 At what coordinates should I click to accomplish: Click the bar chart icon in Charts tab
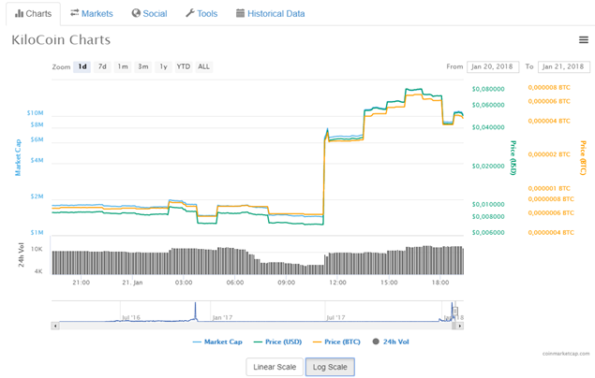coord(19,14)
